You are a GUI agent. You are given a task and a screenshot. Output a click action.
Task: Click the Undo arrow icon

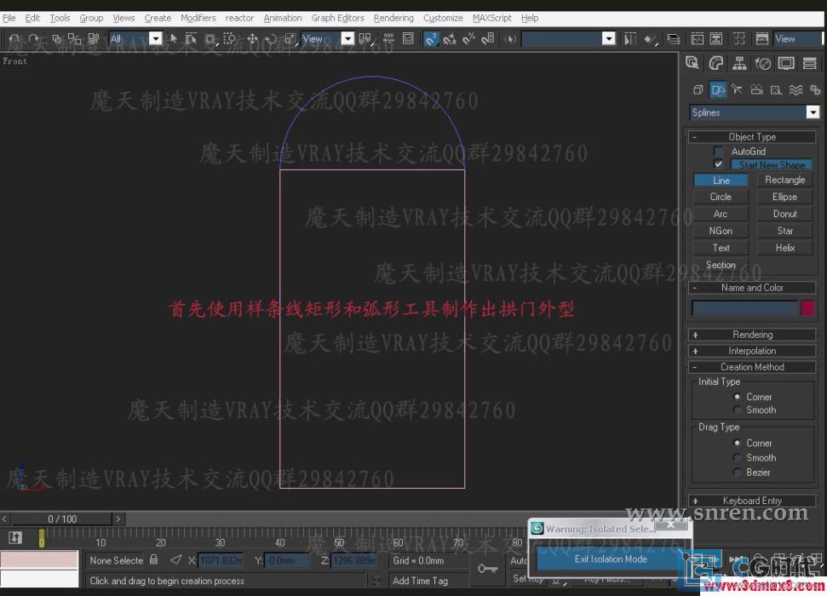[x=14, y=39]
